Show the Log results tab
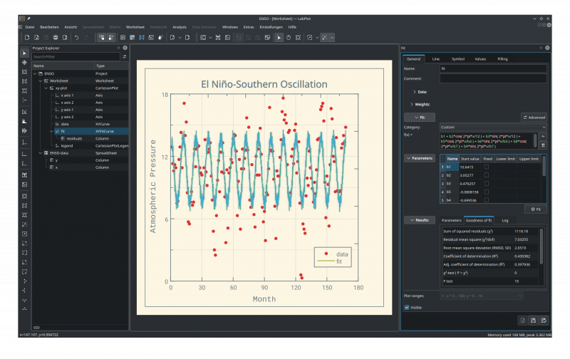The height and width of the screenshot is (359, 570). click(505, 220)
